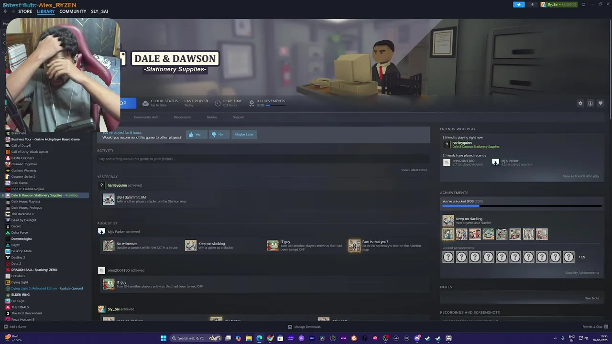Open Microsoft Edge from the taskbar

[259, 338]
